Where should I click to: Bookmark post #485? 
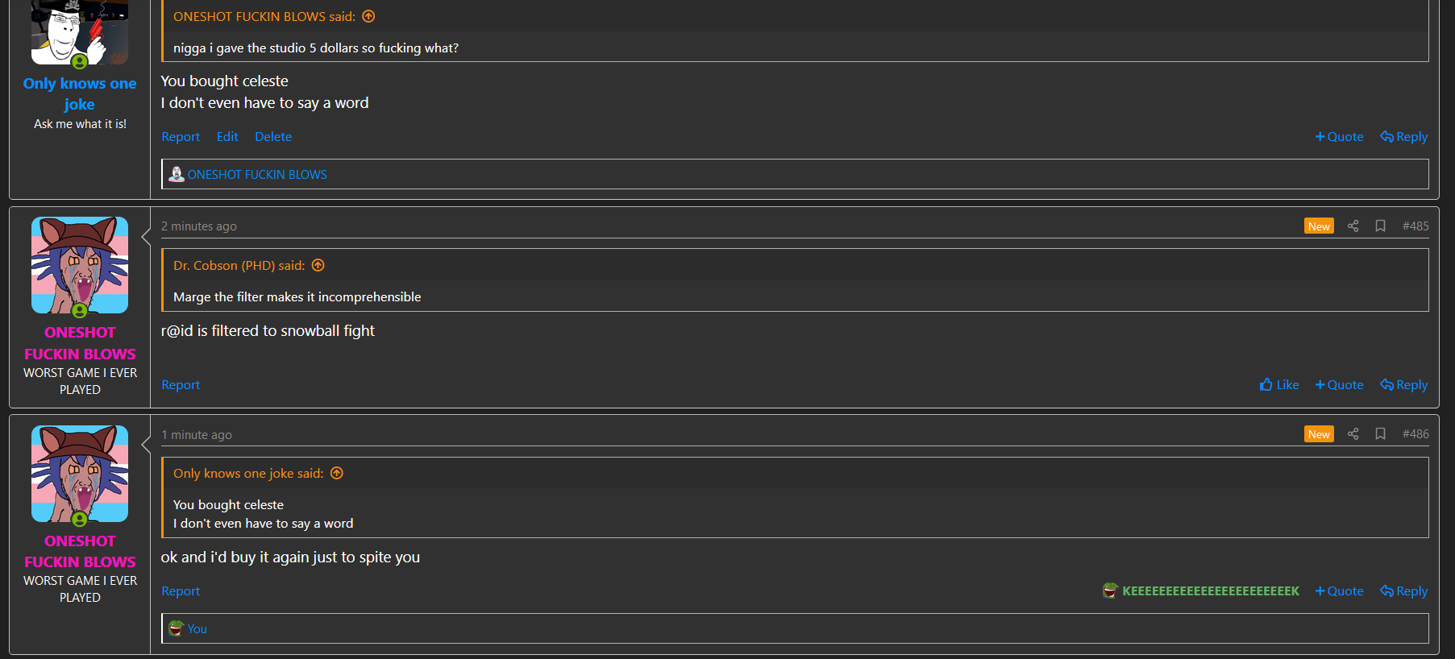pyautogui.click(x=1381, y=226)
